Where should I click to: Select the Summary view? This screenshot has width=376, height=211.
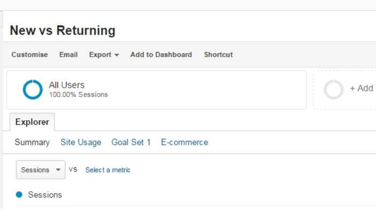click(x=32, y=143)
